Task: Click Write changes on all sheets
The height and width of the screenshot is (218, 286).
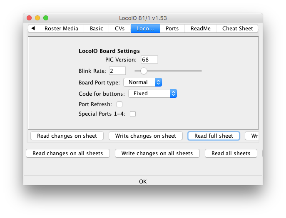Action: [x=157, y=154]
